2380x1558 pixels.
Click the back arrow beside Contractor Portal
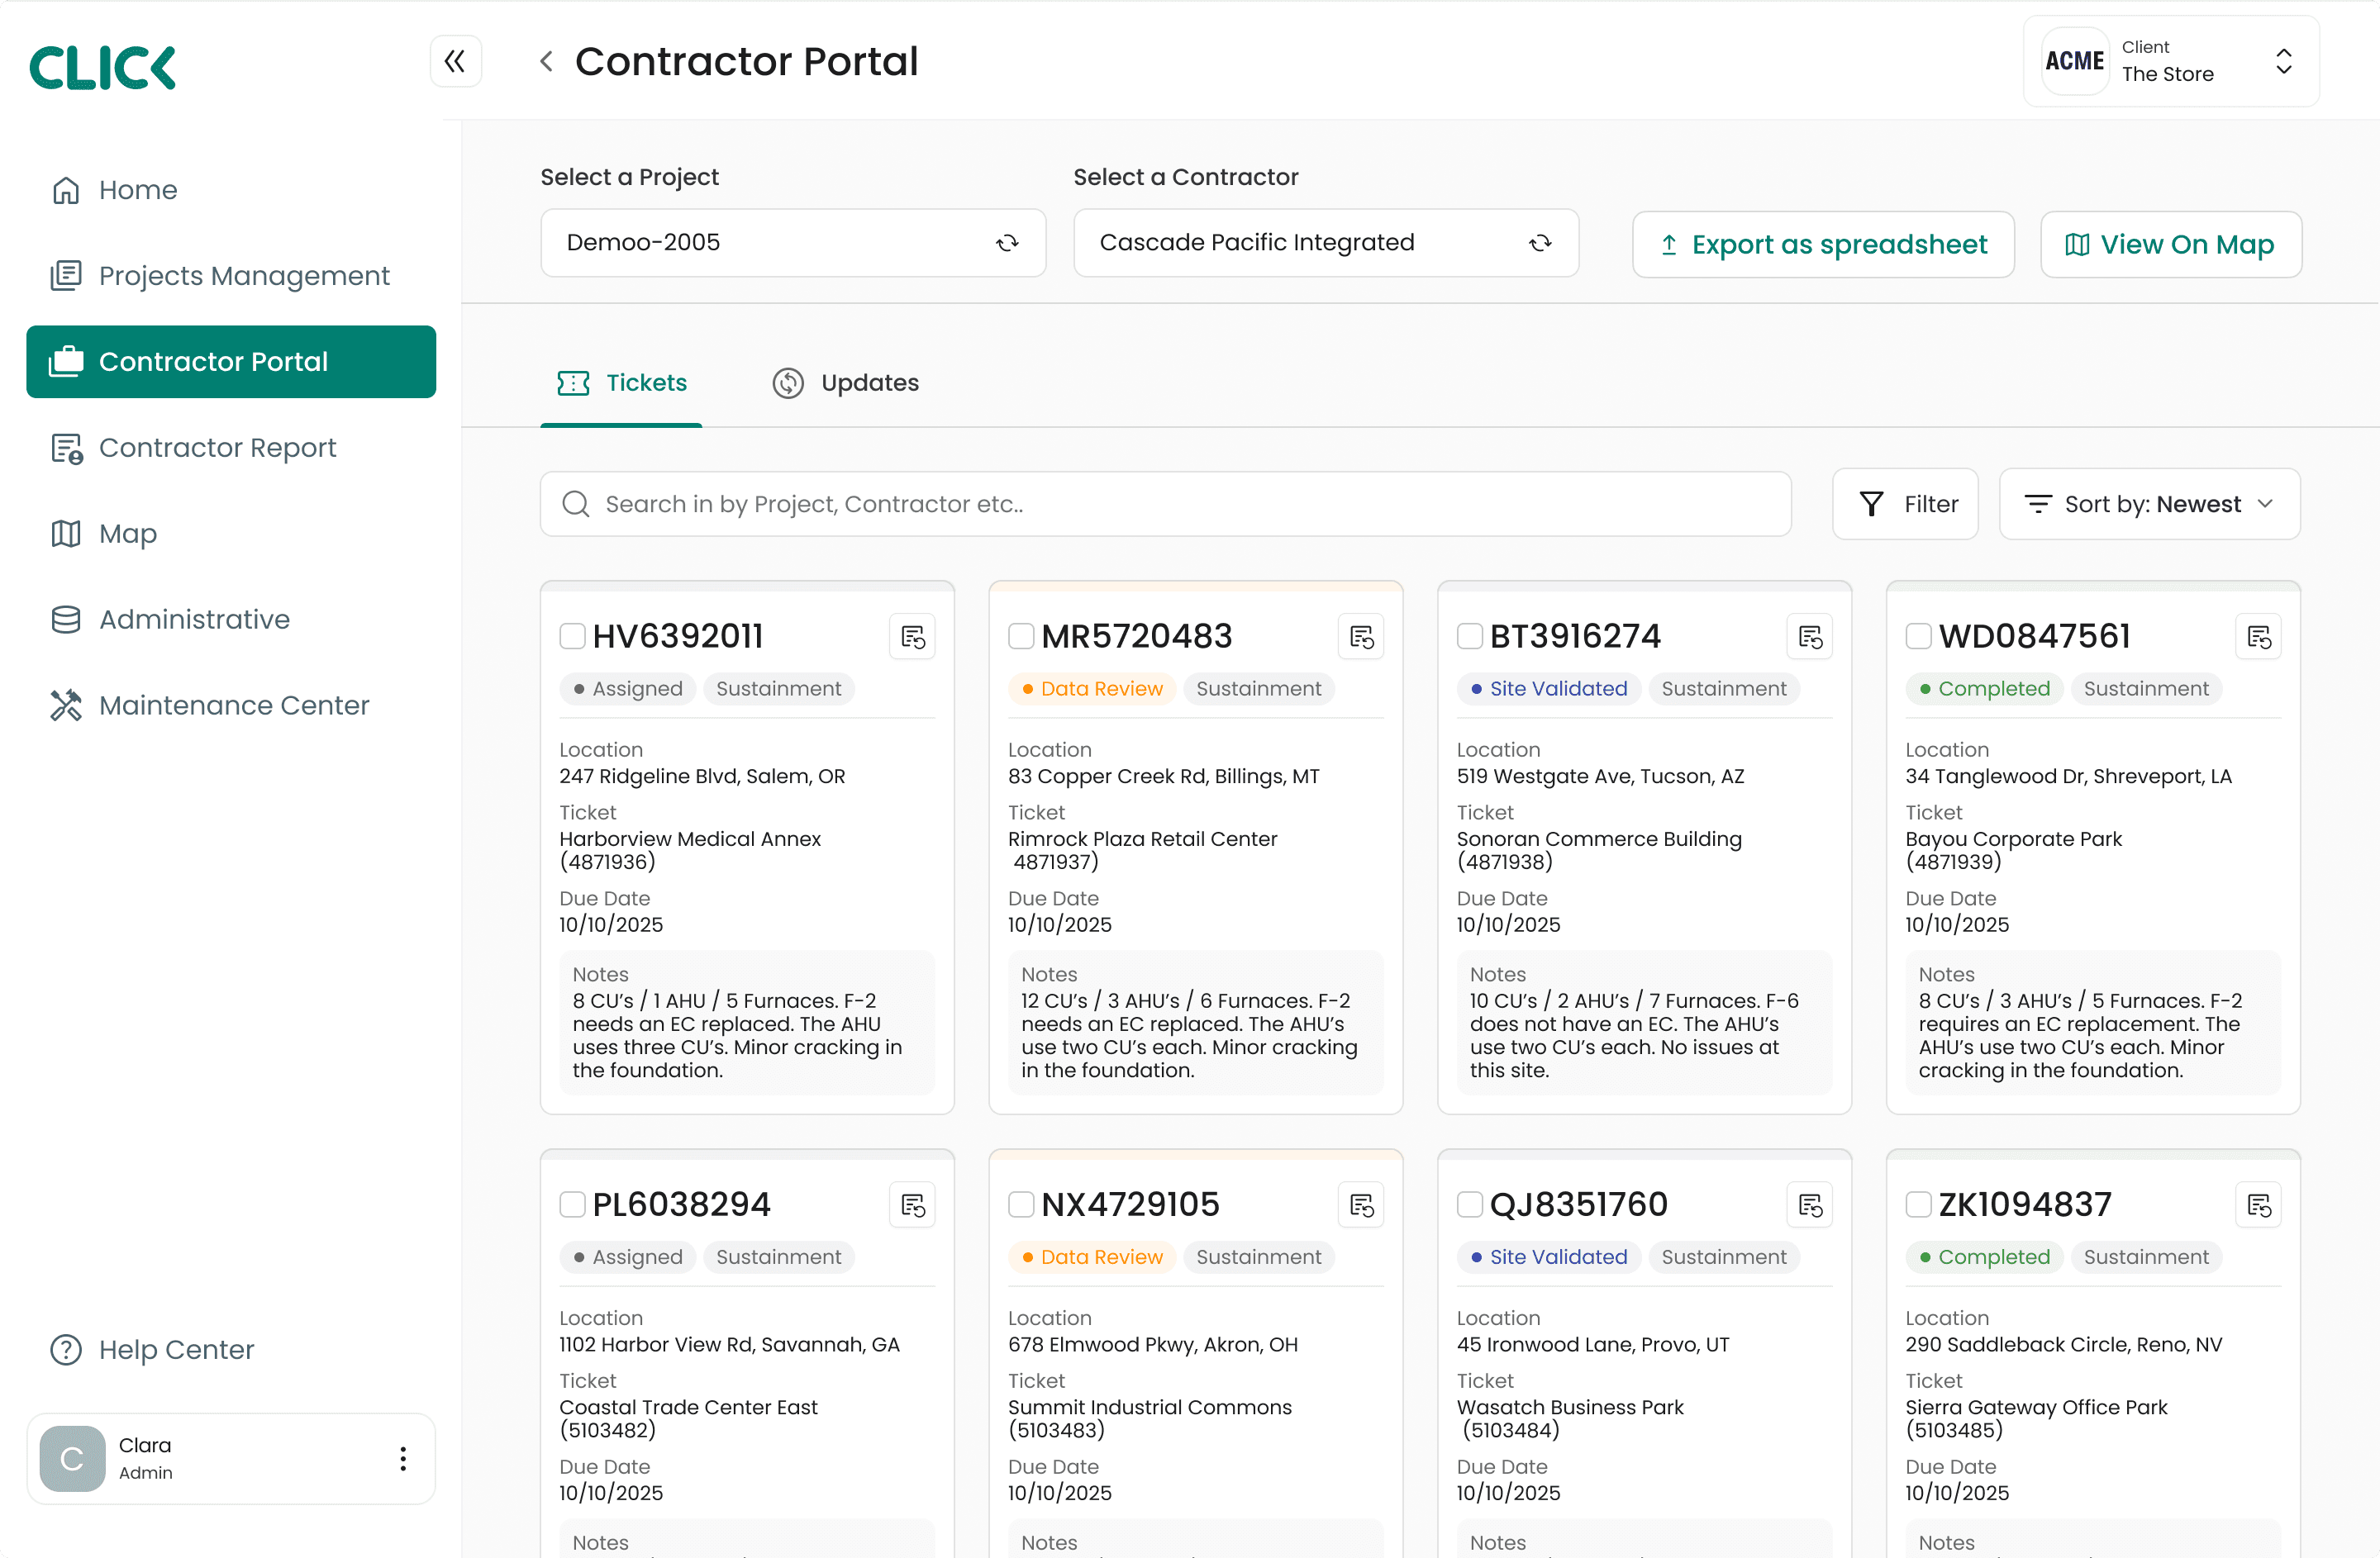coord(546,62)
